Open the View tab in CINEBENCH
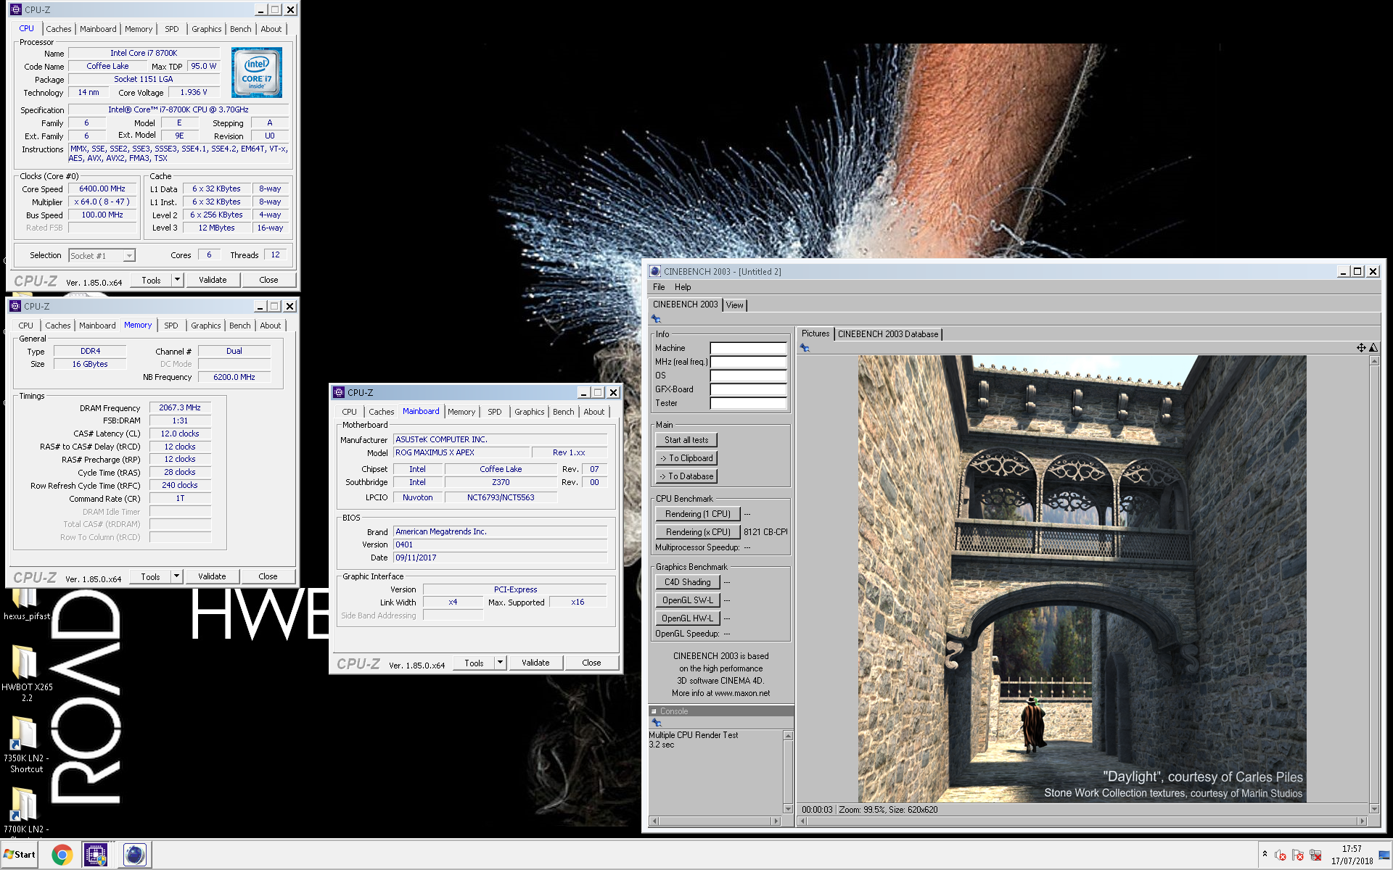 735,305
